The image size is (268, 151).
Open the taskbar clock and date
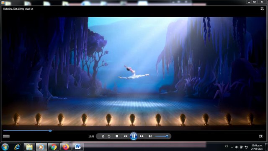257,147
